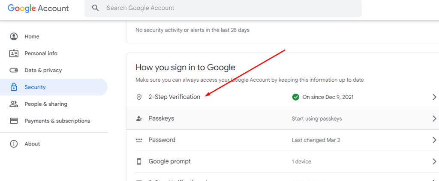This screenshot has height=181, width=439.
Task: Expand the 2-Step Verification row chevron
Action: pyautogui.click(x=434, y=97)
